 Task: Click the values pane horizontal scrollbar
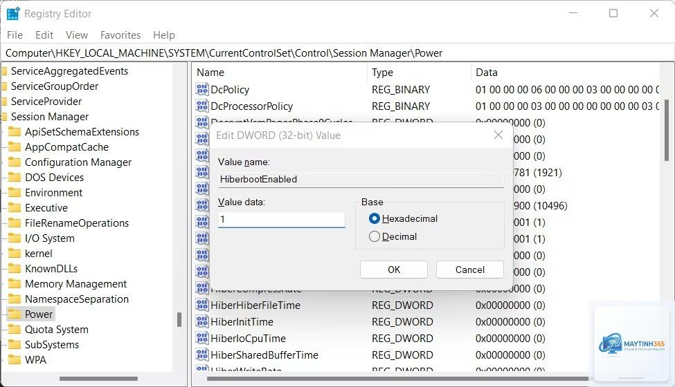click(x=397, y=379)
